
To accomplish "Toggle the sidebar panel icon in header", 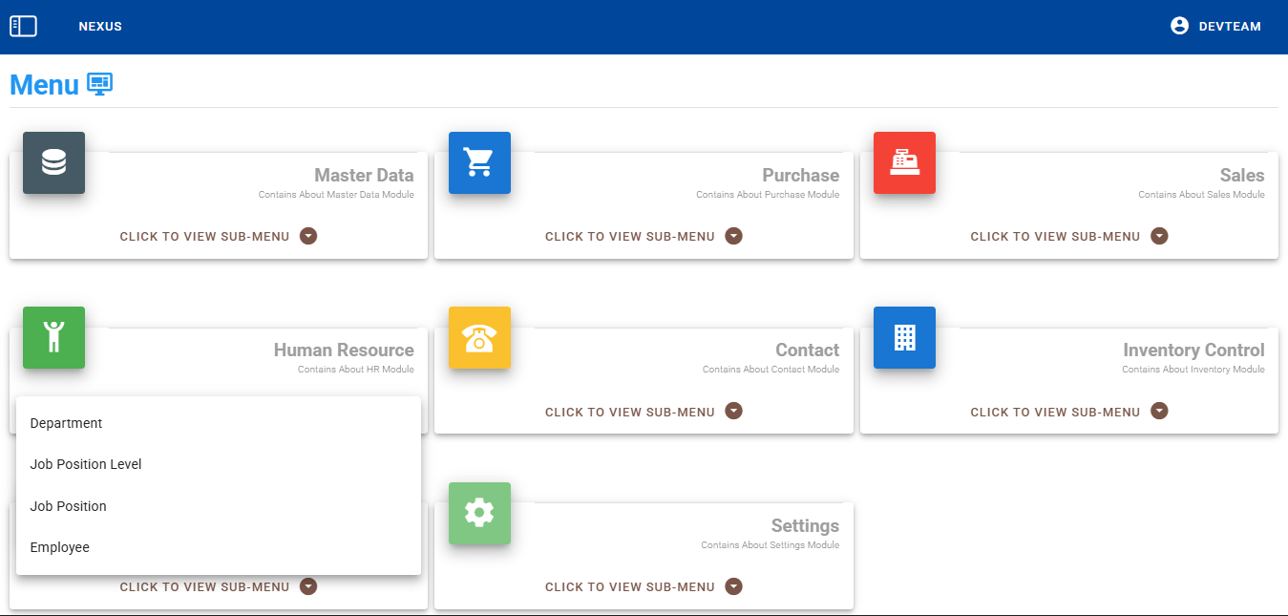I will (x=23, y=27).
